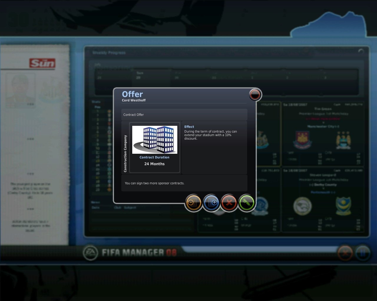
Task: Click the Weekly Progress title bar
Action: click(x=108, y=53)
